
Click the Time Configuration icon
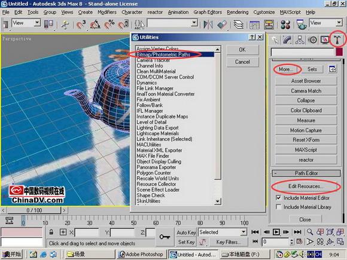click(x=299, y=241)
